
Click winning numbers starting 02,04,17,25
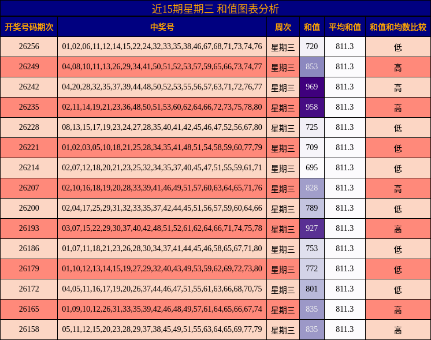tap(162, 208)
